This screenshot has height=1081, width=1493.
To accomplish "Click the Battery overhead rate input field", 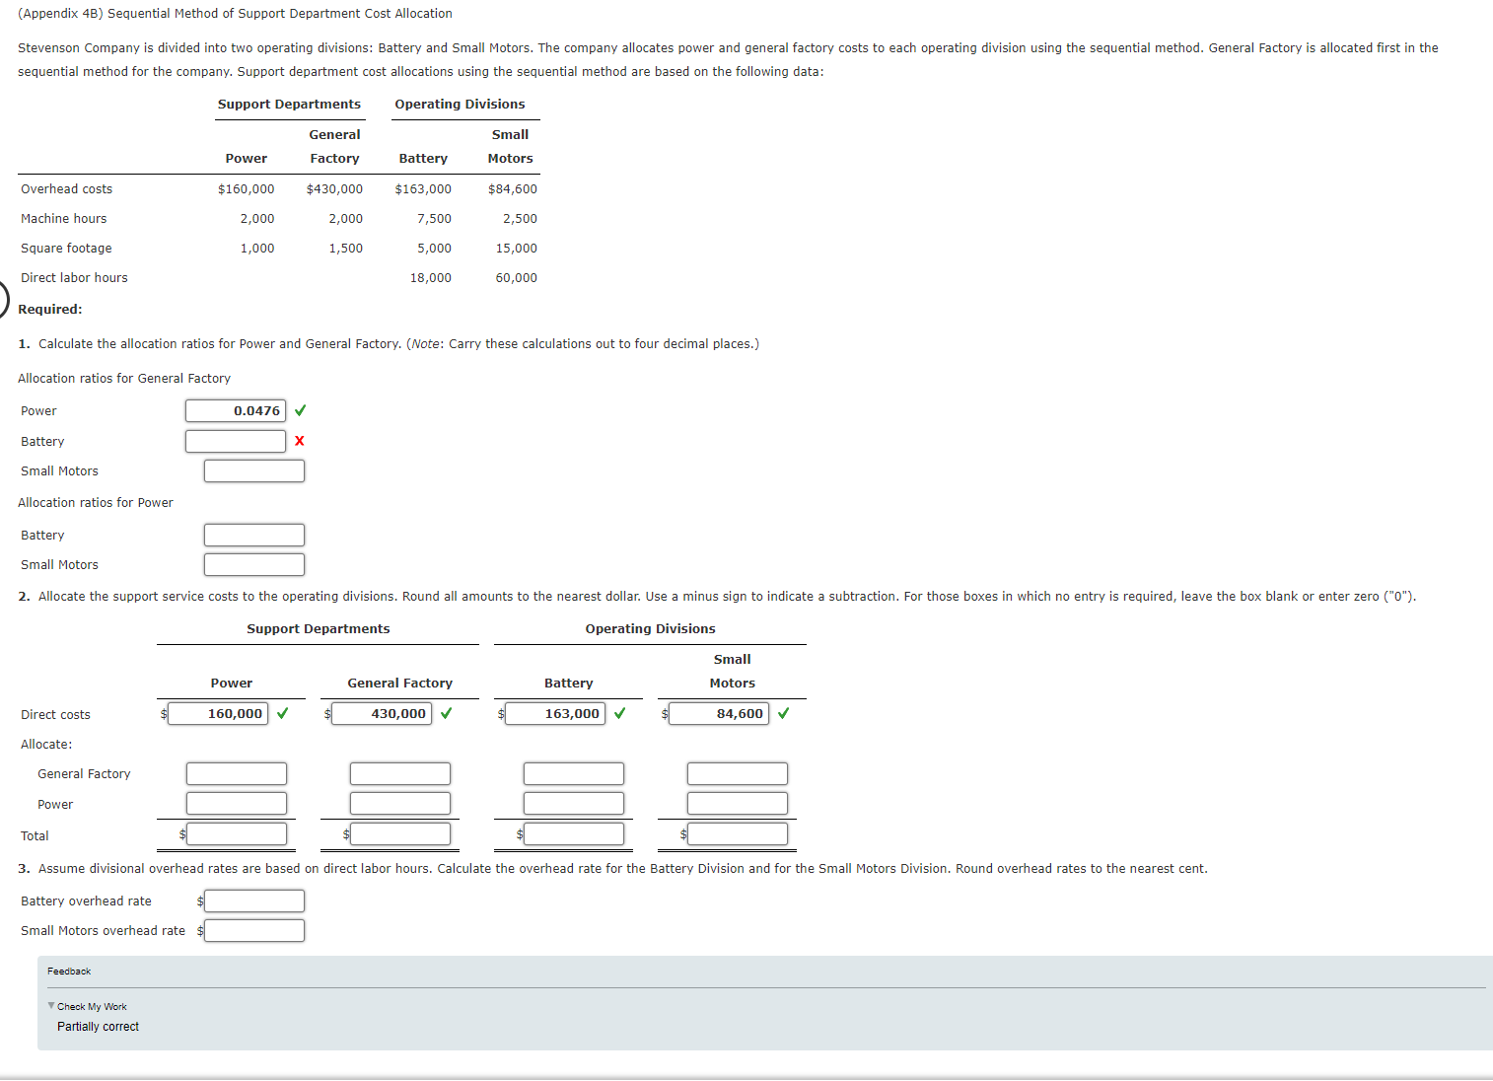I will point(253,901).
